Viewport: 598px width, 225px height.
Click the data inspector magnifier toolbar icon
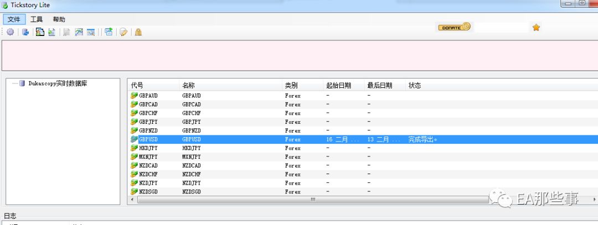pos(91,32)
